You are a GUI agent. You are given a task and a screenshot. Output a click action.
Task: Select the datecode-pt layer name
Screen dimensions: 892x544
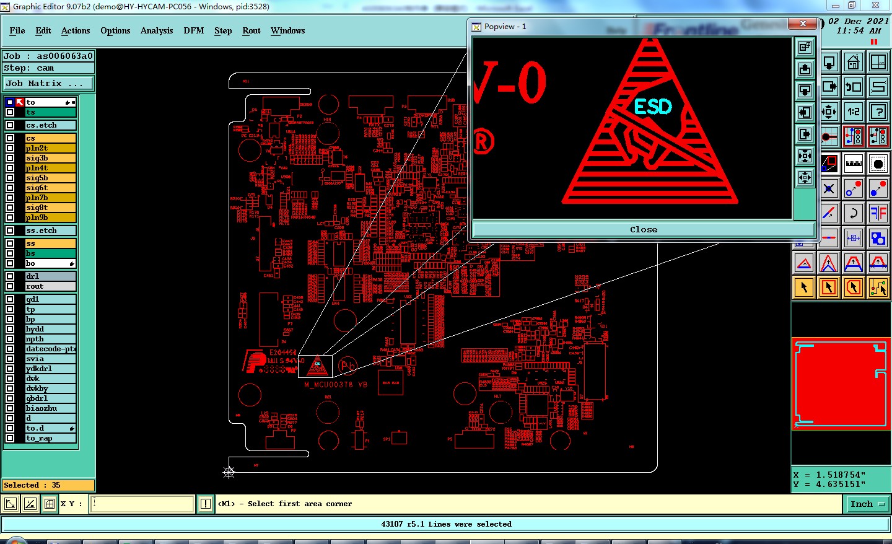[x=50, y=349]
